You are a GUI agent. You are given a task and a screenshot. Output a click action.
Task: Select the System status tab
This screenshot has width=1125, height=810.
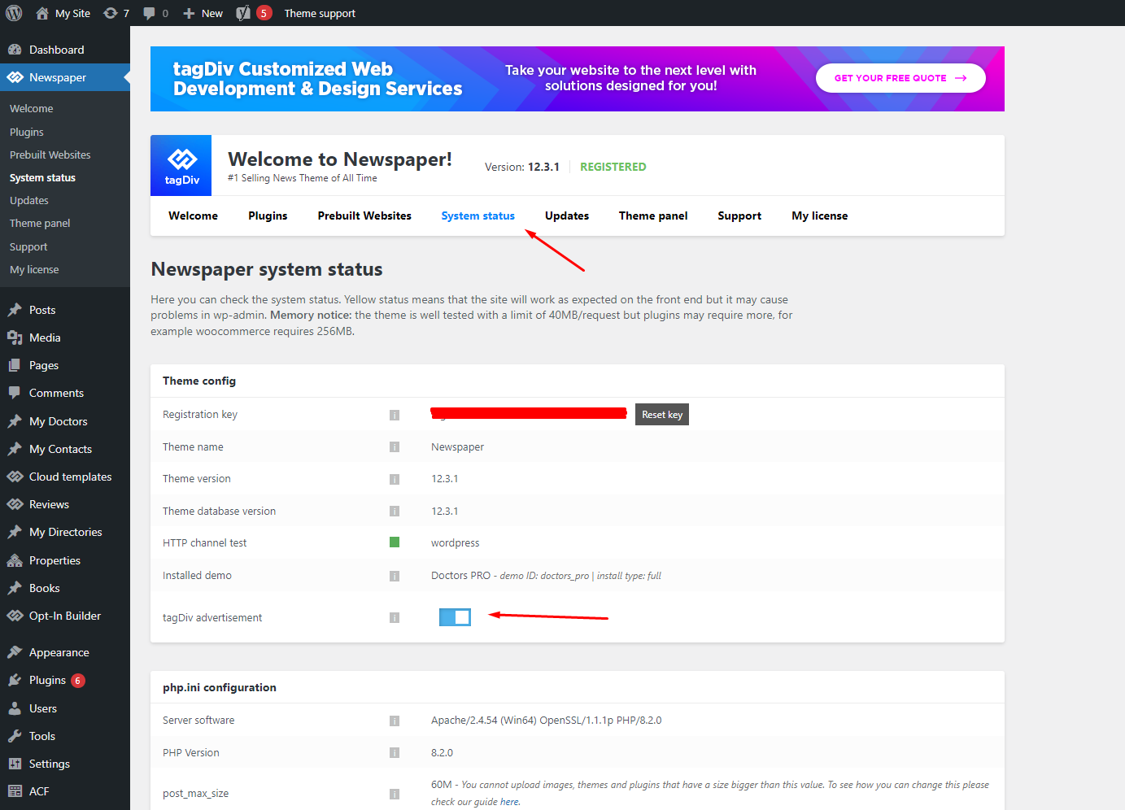(x=477, y=216)
